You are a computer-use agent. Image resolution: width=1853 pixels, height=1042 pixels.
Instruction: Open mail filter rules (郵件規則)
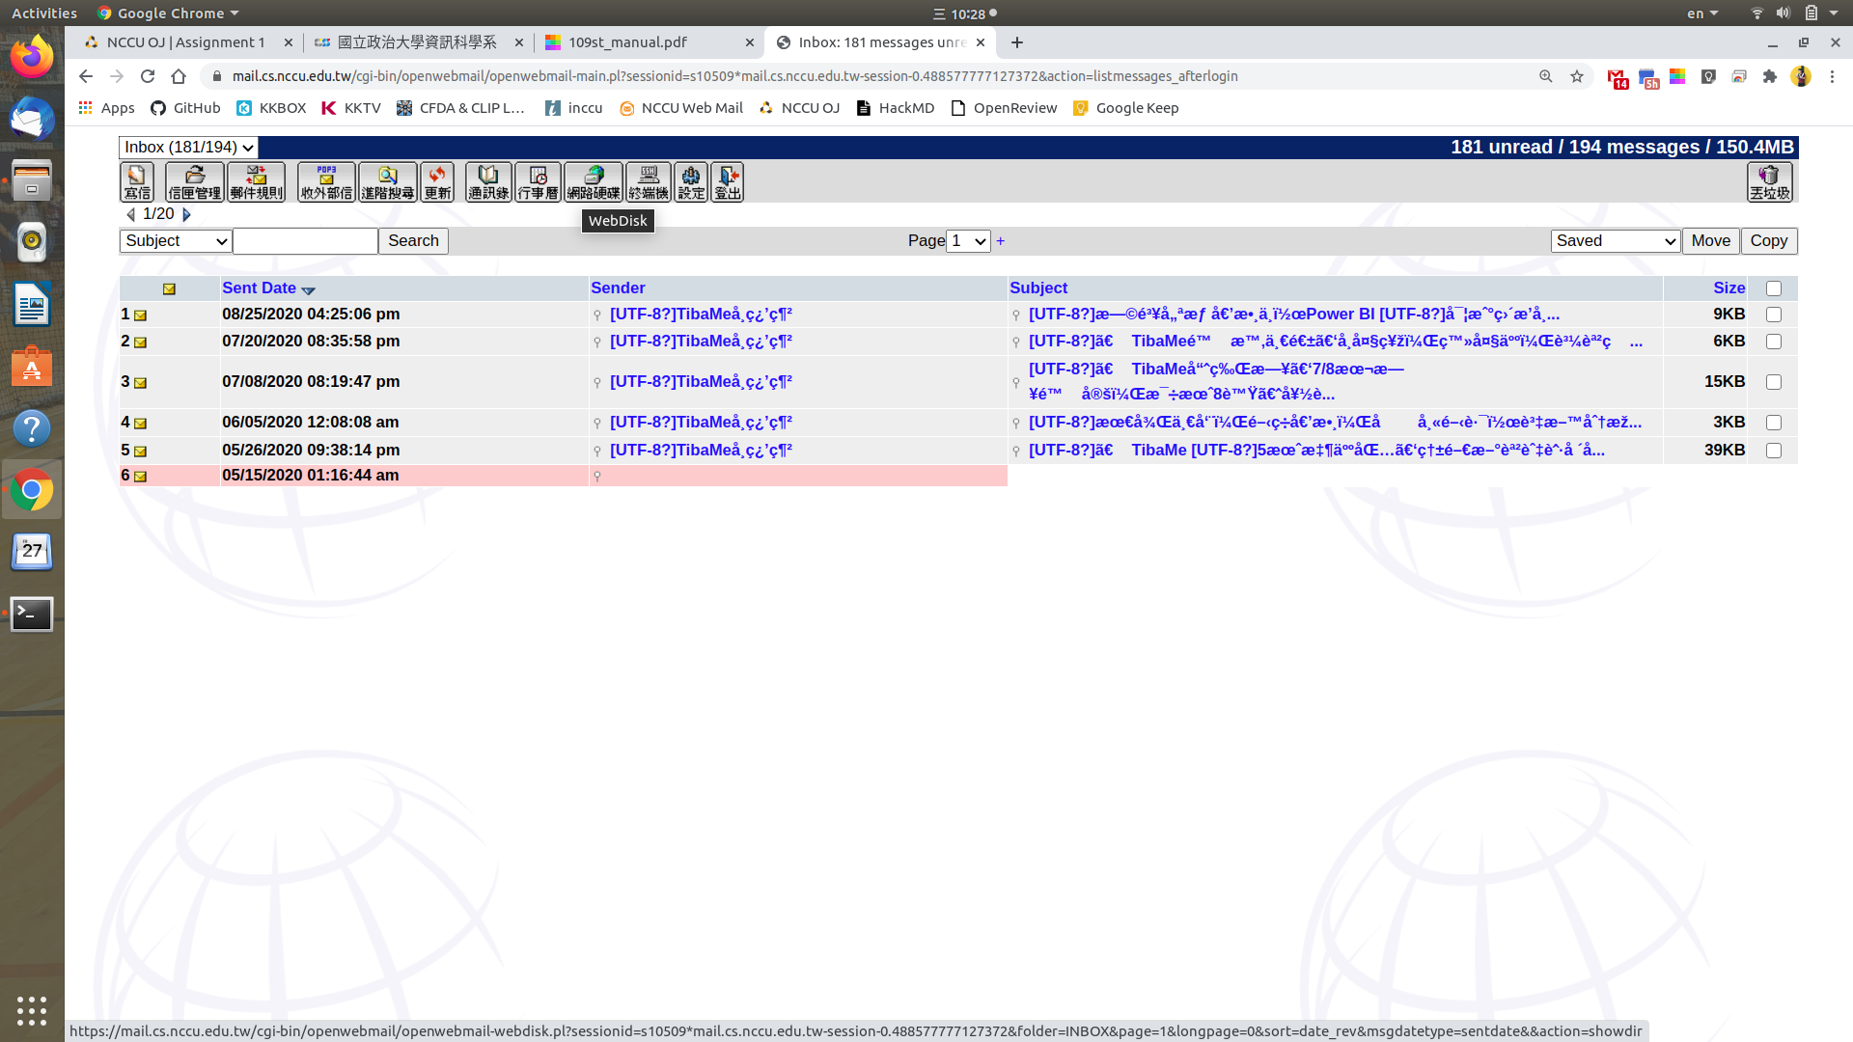(x=257, y=181)
